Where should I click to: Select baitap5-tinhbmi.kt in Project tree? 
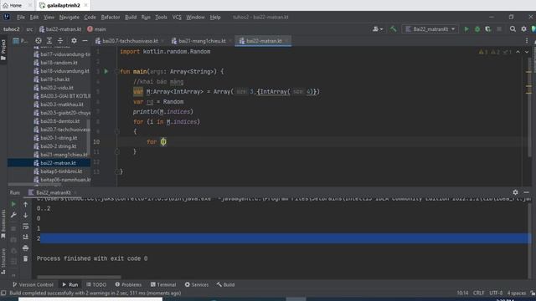(x=61, y=171)
